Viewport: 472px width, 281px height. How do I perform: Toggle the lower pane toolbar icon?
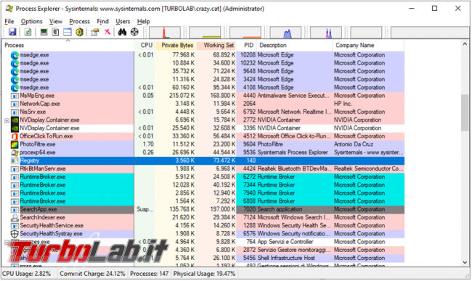pyautogui.click(x=68, y=32)
